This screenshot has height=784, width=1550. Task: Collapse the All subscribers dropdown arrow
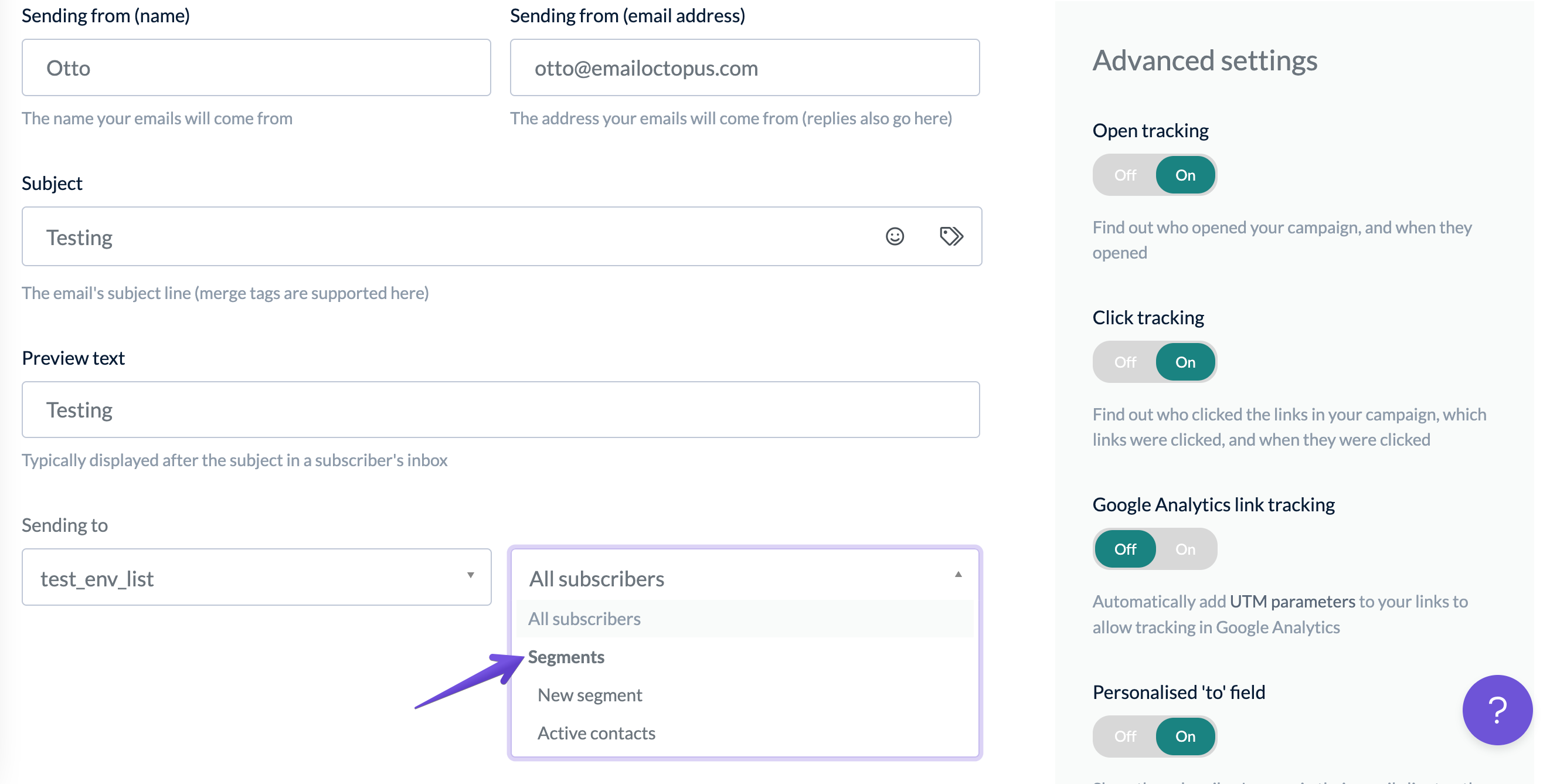coord(958,575)
